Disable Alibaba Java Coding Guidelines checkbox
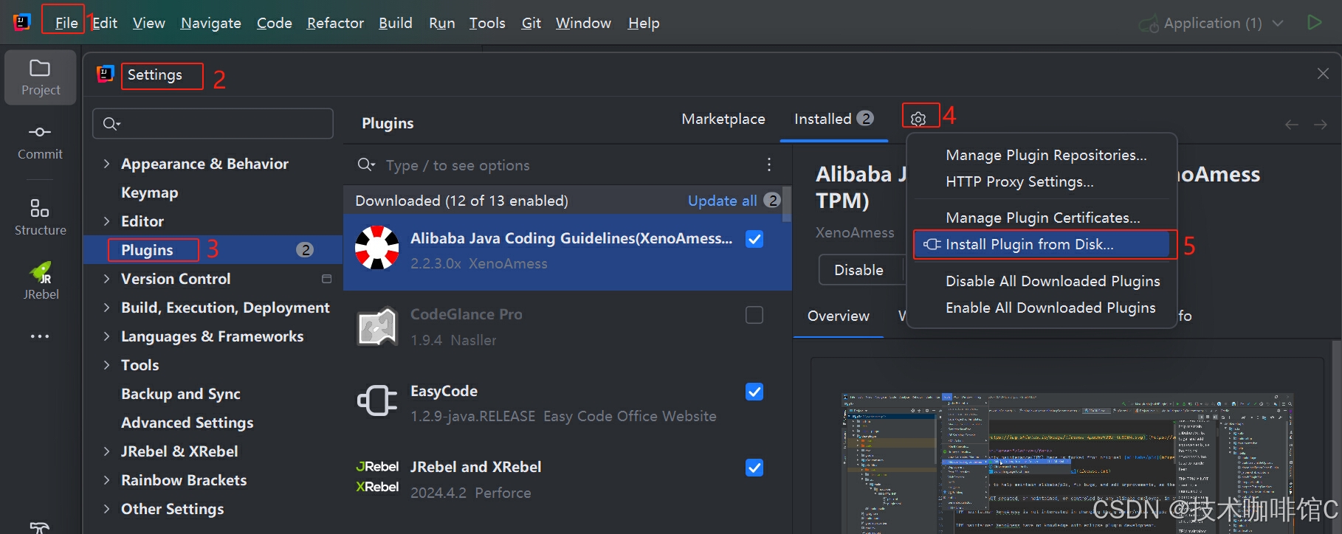Viewport: 1342px width, 534px height. tap(754, 239)
